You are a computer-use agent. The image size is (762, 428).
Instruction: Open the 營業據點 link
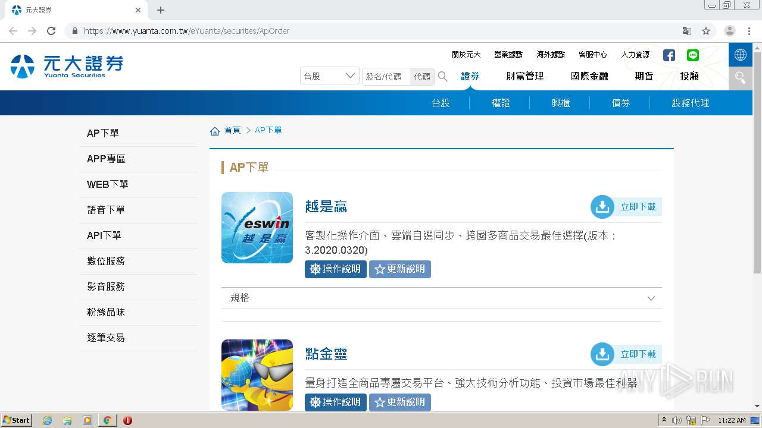coord(508,55)
